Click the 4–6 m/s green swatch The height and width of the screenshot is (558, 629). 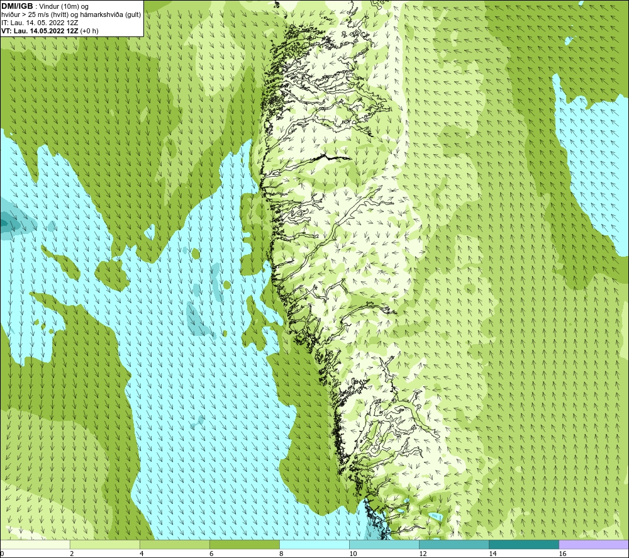click(x=174, y=545)
